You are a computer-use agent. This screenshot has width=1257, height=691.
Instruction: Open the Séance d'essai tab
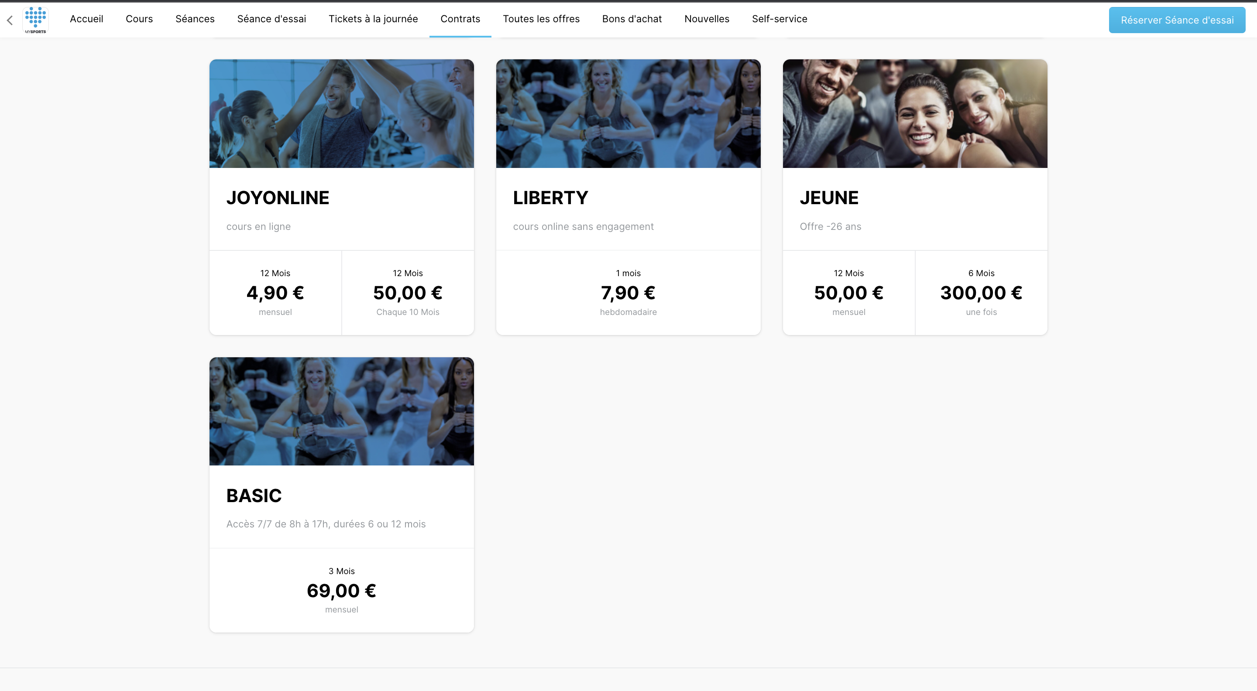coord(271,19)
